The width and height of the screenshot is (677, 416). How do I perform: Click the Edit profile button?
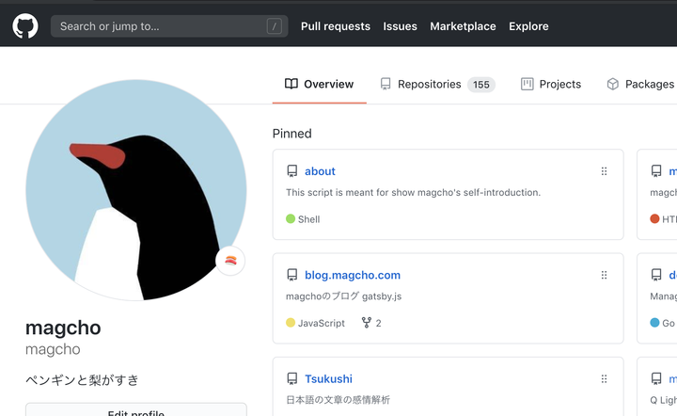coord(136,410)
